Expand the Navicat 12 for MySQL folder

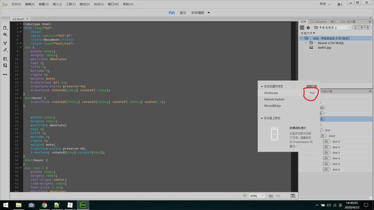pyautogui.click(x=306, y=43)
